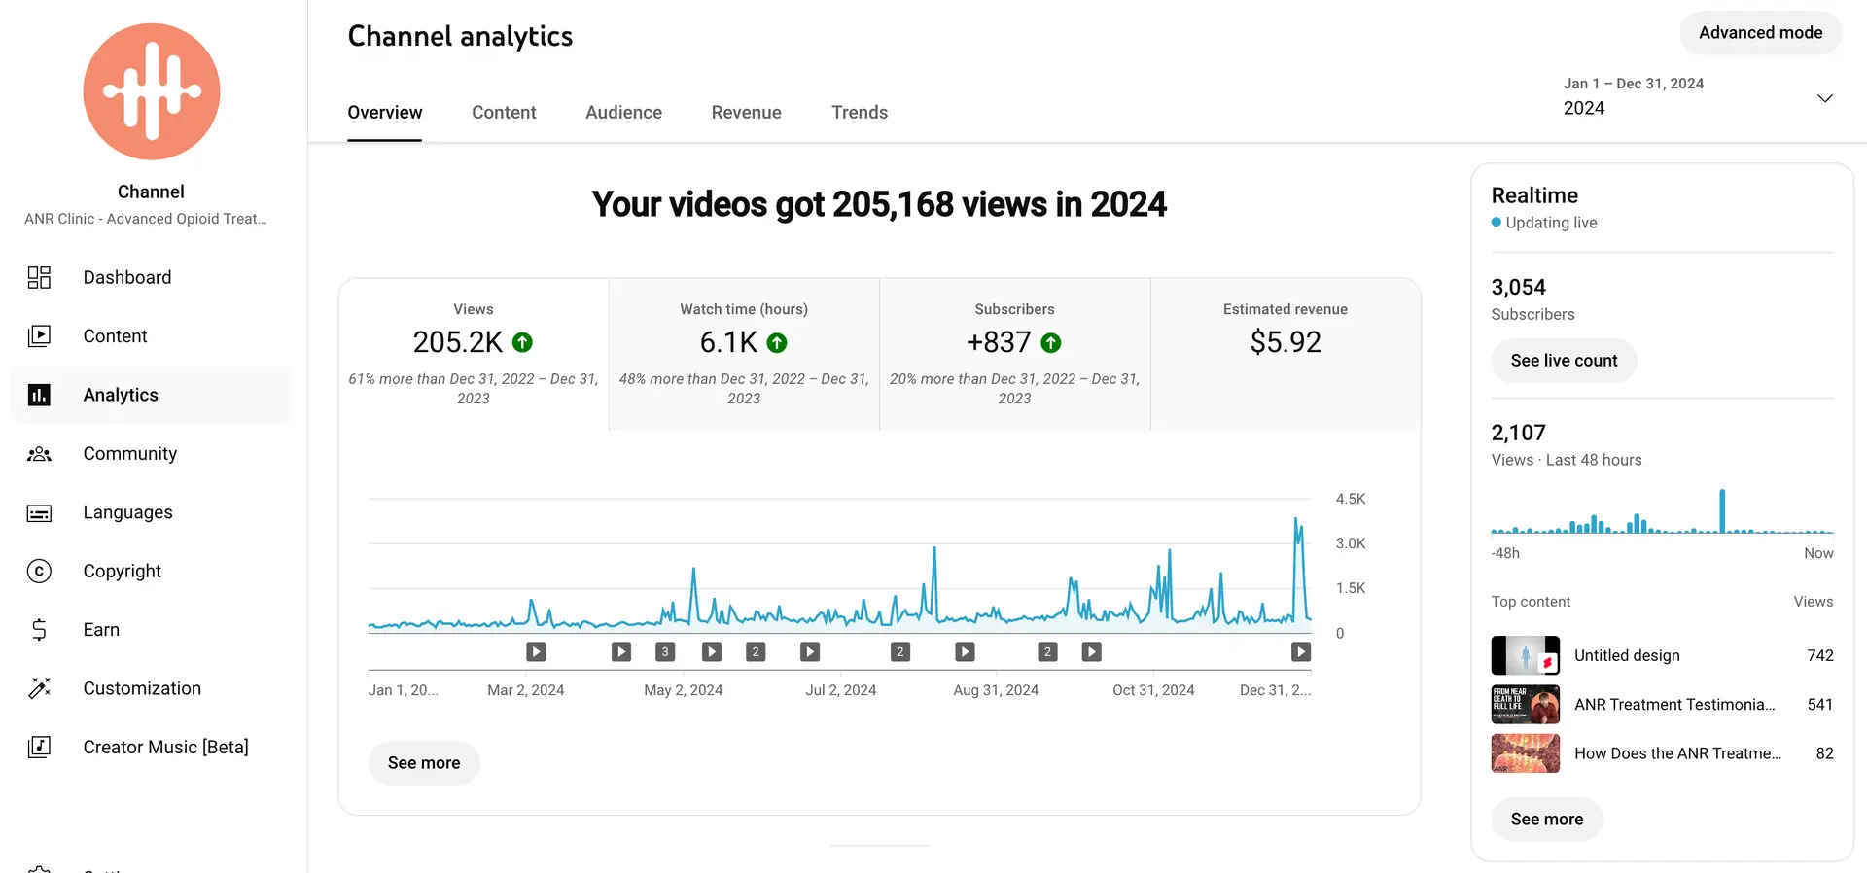Expand the 2024 date range dropdown
This screenshot has height=873, width=1867.
(1824, 98)
